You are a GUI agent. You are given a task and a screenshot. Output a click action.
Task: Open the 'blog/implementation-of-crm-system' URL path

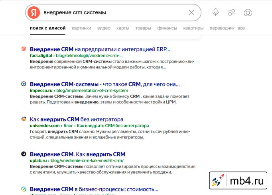[x=92, y=90]
